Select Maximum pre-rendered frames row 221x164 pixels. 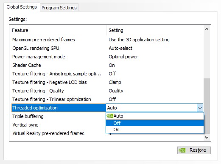(107, 40)
